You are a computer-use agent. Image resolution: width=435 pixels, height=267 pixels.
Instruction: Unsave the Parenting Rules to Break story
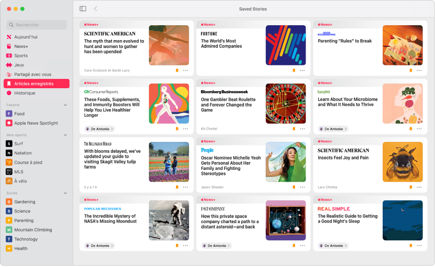click(411, 70)
